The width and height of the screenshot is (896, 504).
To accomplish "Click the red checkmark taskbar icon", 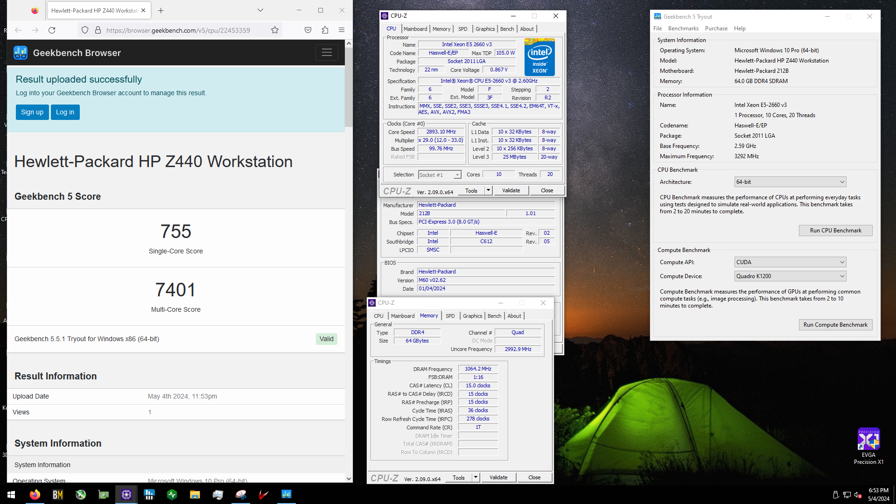I will coord(264,495).
